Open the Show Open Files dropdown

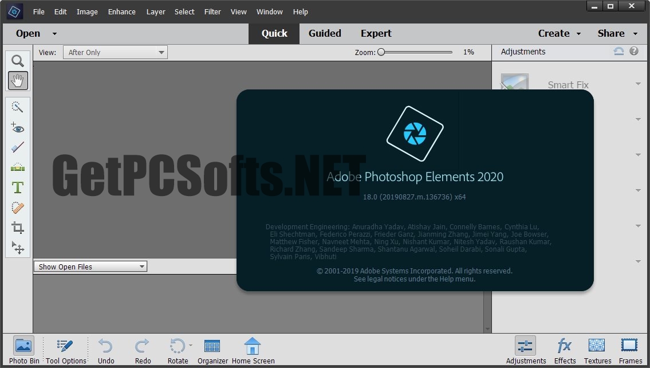pos(90,267)
